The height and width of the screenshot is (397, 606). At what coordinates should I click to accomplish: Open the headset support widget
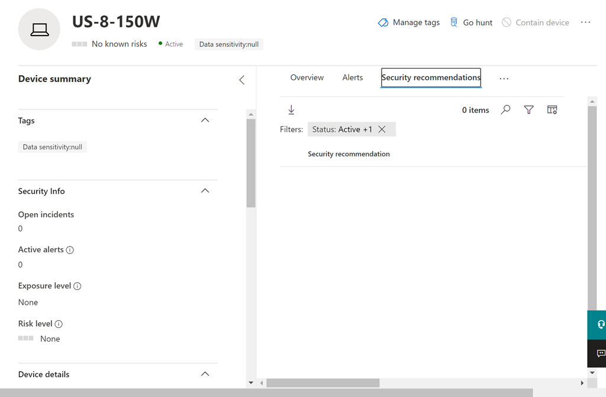tap(600, 324)
